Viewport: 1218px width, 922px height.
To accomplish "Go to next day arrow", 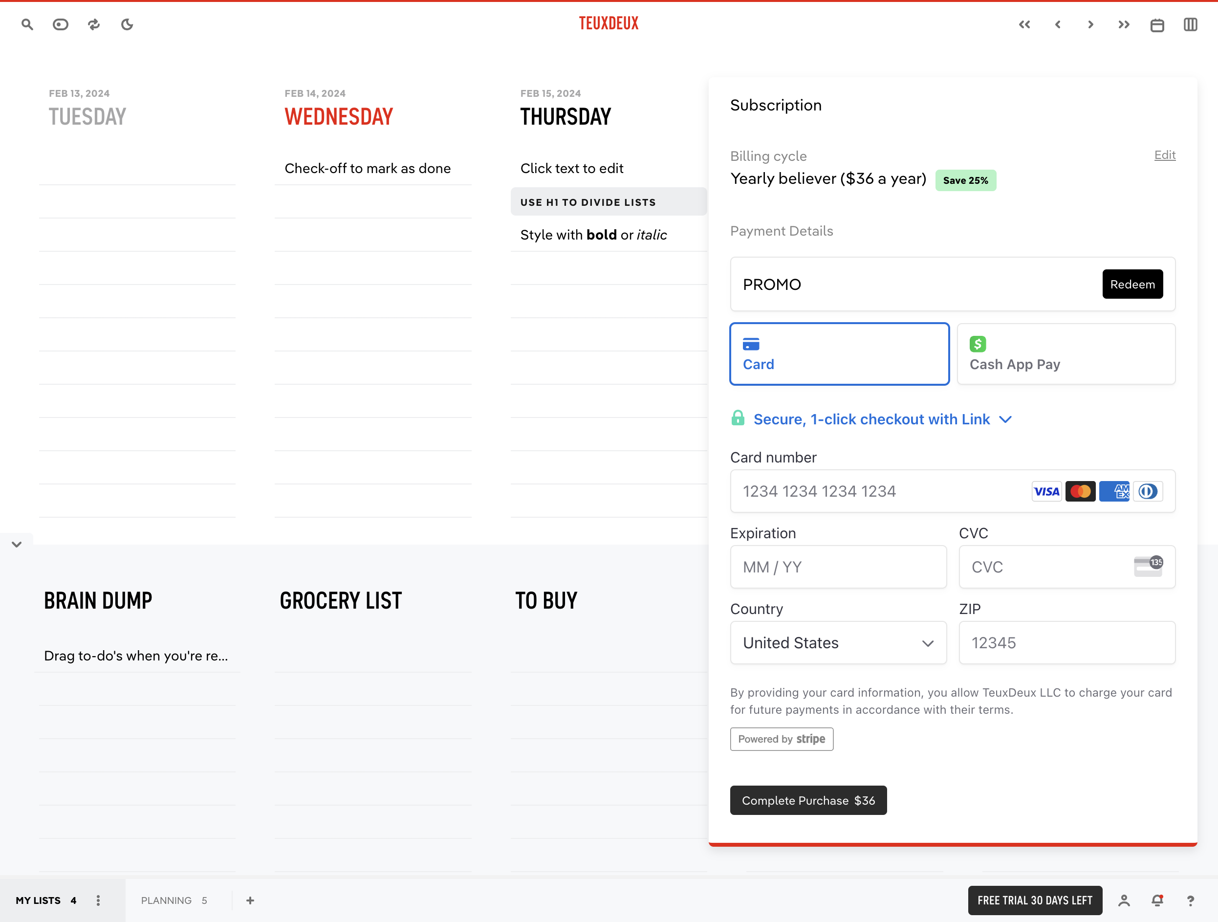I will [1091, 24].
